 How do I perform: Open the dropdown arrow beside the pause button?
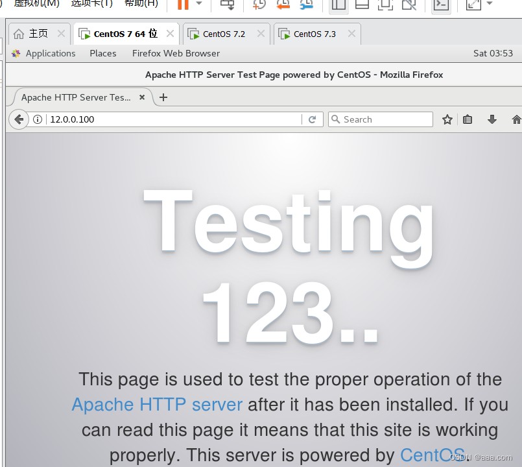(x=199, y=3)
